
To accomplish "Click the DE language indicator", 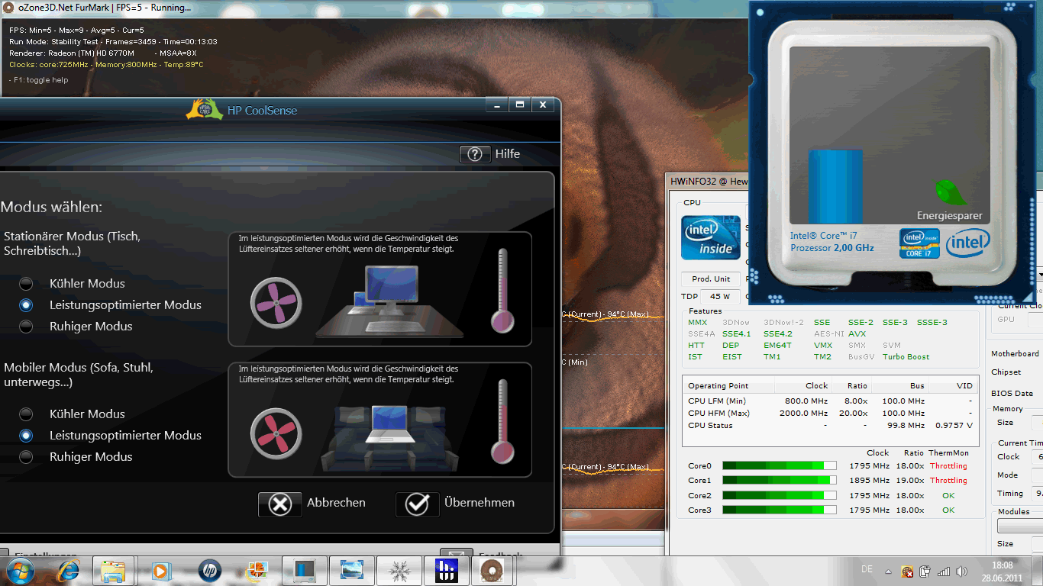I will pos(867,569).
